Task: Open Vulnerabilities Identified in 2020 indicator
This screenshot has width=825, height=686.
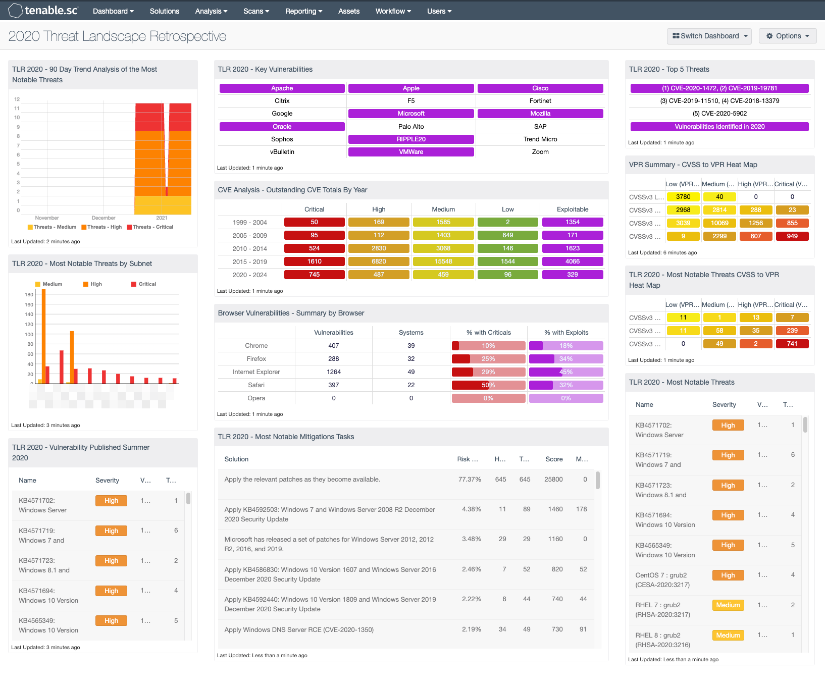Action: [x=719, y=127]
